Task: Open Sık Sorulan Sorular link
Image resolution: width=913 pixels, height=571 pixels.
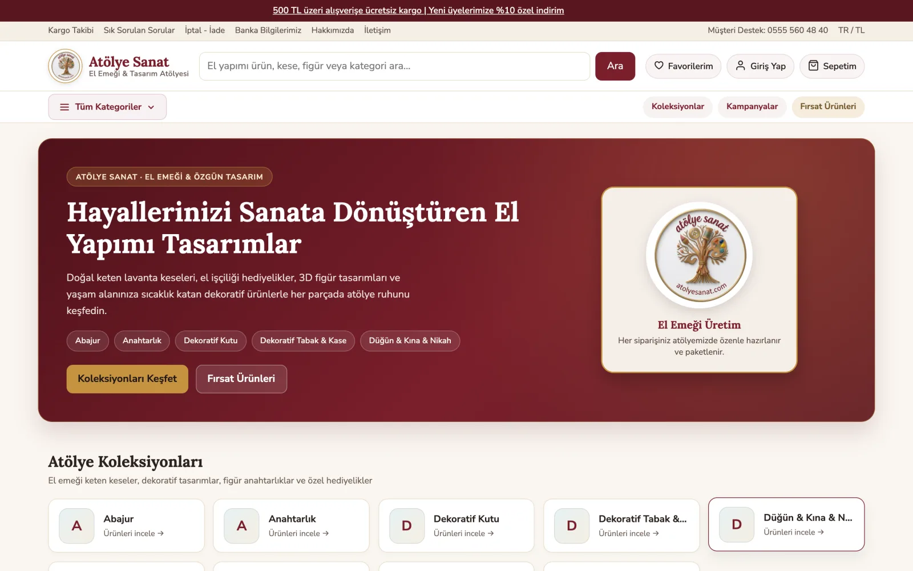Action: (x=139, y=30)
